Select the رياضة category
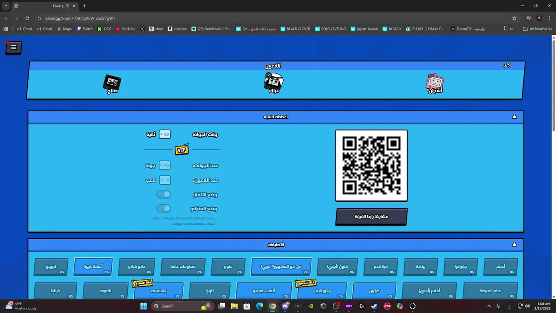This screenshot has height=313, width=556. pyautogui.click(x=421, y=267)
